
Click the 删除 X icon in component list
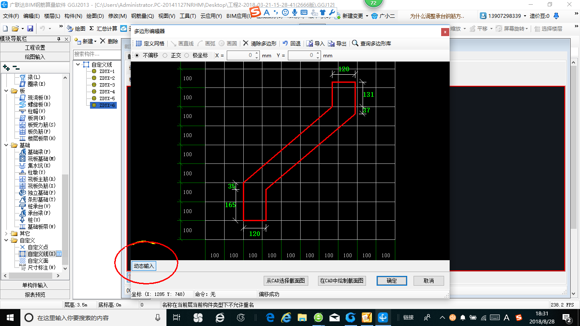(102, 41)
